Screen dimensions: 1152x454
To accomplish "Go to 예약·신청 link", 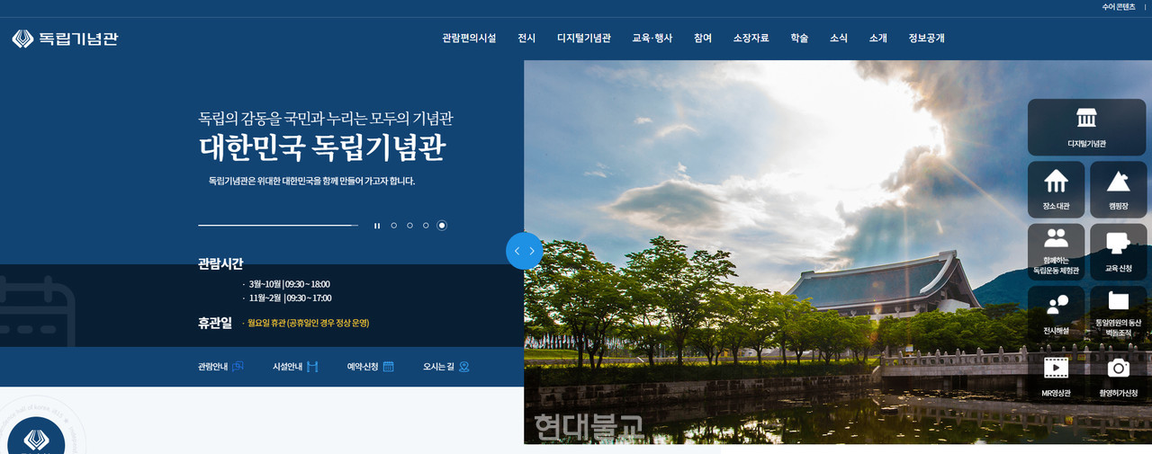I will 371,367.
